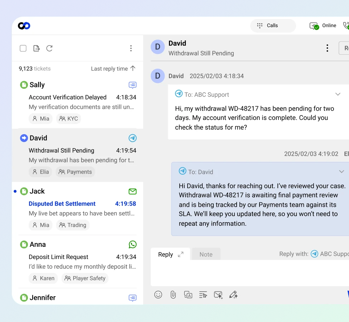
Task: Click the KYC team tag
Action: pyautogui.click(x=69, y=119)
